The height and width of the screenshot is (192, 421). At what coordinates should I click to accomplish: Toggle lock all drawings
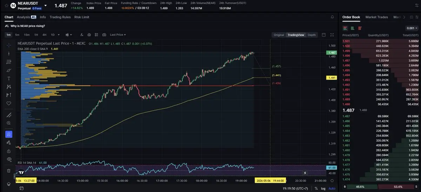[9, 151]
